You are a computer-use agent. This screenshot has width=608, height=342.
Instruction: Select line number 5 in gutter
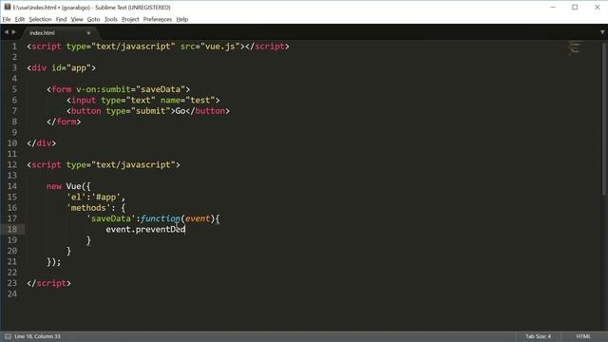tap(14, 89)
